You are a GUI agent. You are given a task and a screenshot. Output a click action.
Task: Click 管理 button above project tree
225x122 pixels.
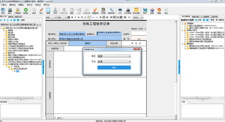(x=23, y=20)
